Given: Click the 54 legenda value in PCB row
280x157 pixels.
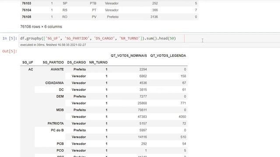Looking at the screenshot, I should (184, 144).
